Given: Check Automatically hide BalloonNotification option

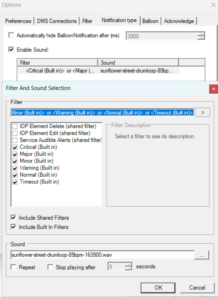Looking at the screenshot, I should [11, 35].
